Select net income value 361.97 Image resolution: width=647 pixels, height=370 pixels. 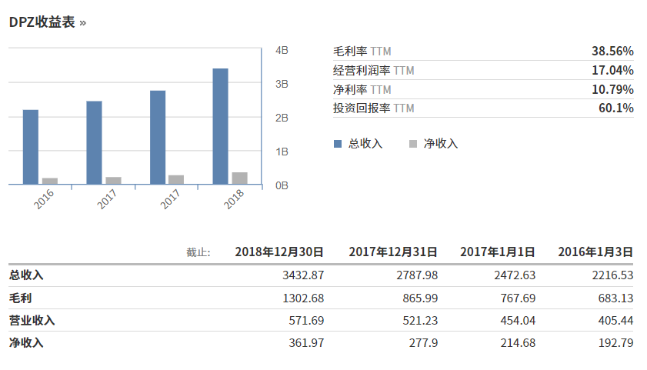point(306,342)
